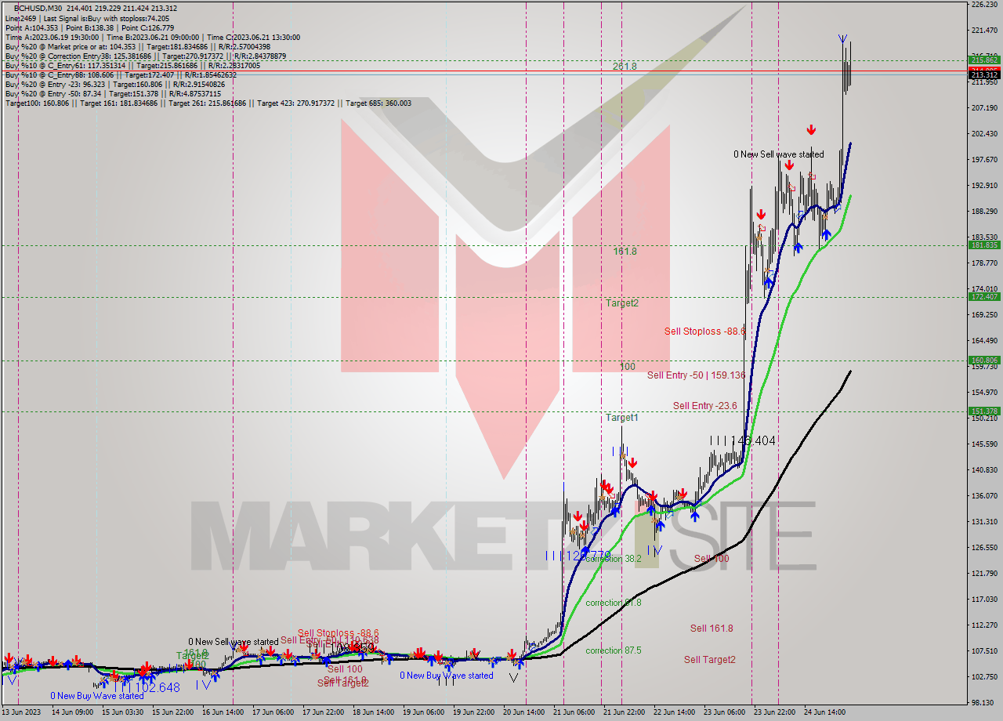Click the 'correction 61.8' label

[614, 603]
